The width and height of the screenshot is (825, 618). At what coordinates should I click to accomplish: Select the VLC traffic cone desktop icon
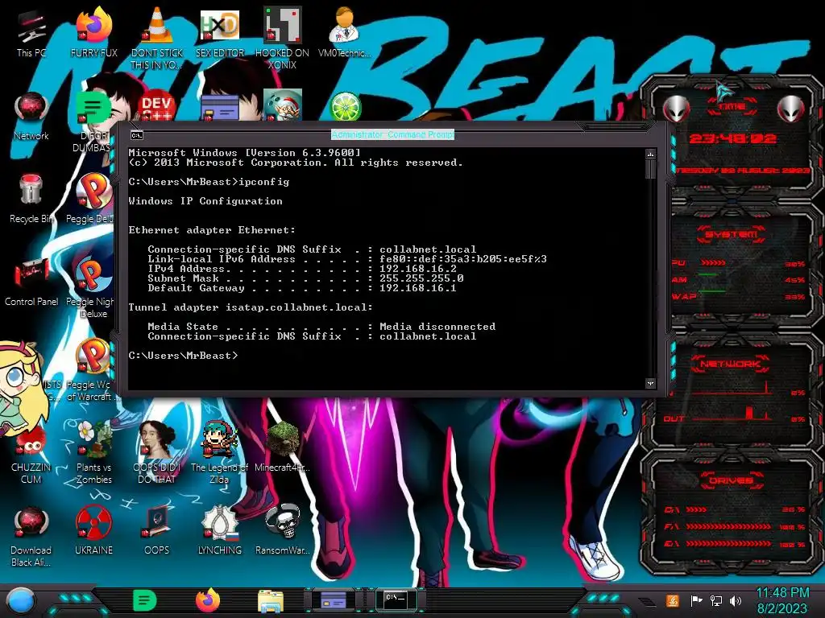pyautogui.click(x=157, y=37)
